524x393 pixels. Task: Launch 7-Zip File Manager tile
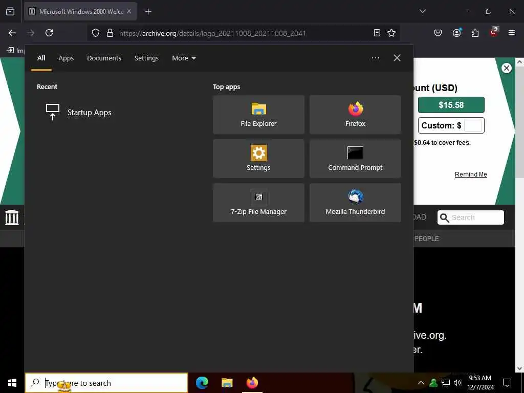coord(258,203)
